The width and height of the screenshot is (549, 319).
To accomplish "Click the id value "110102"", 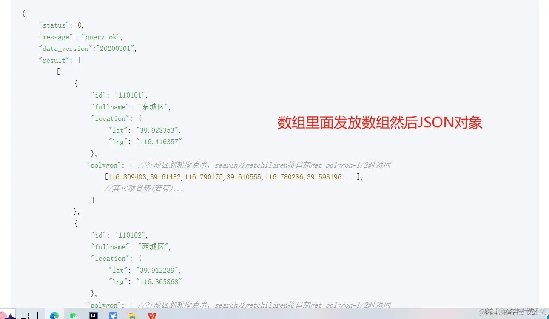I will [131, 235].
